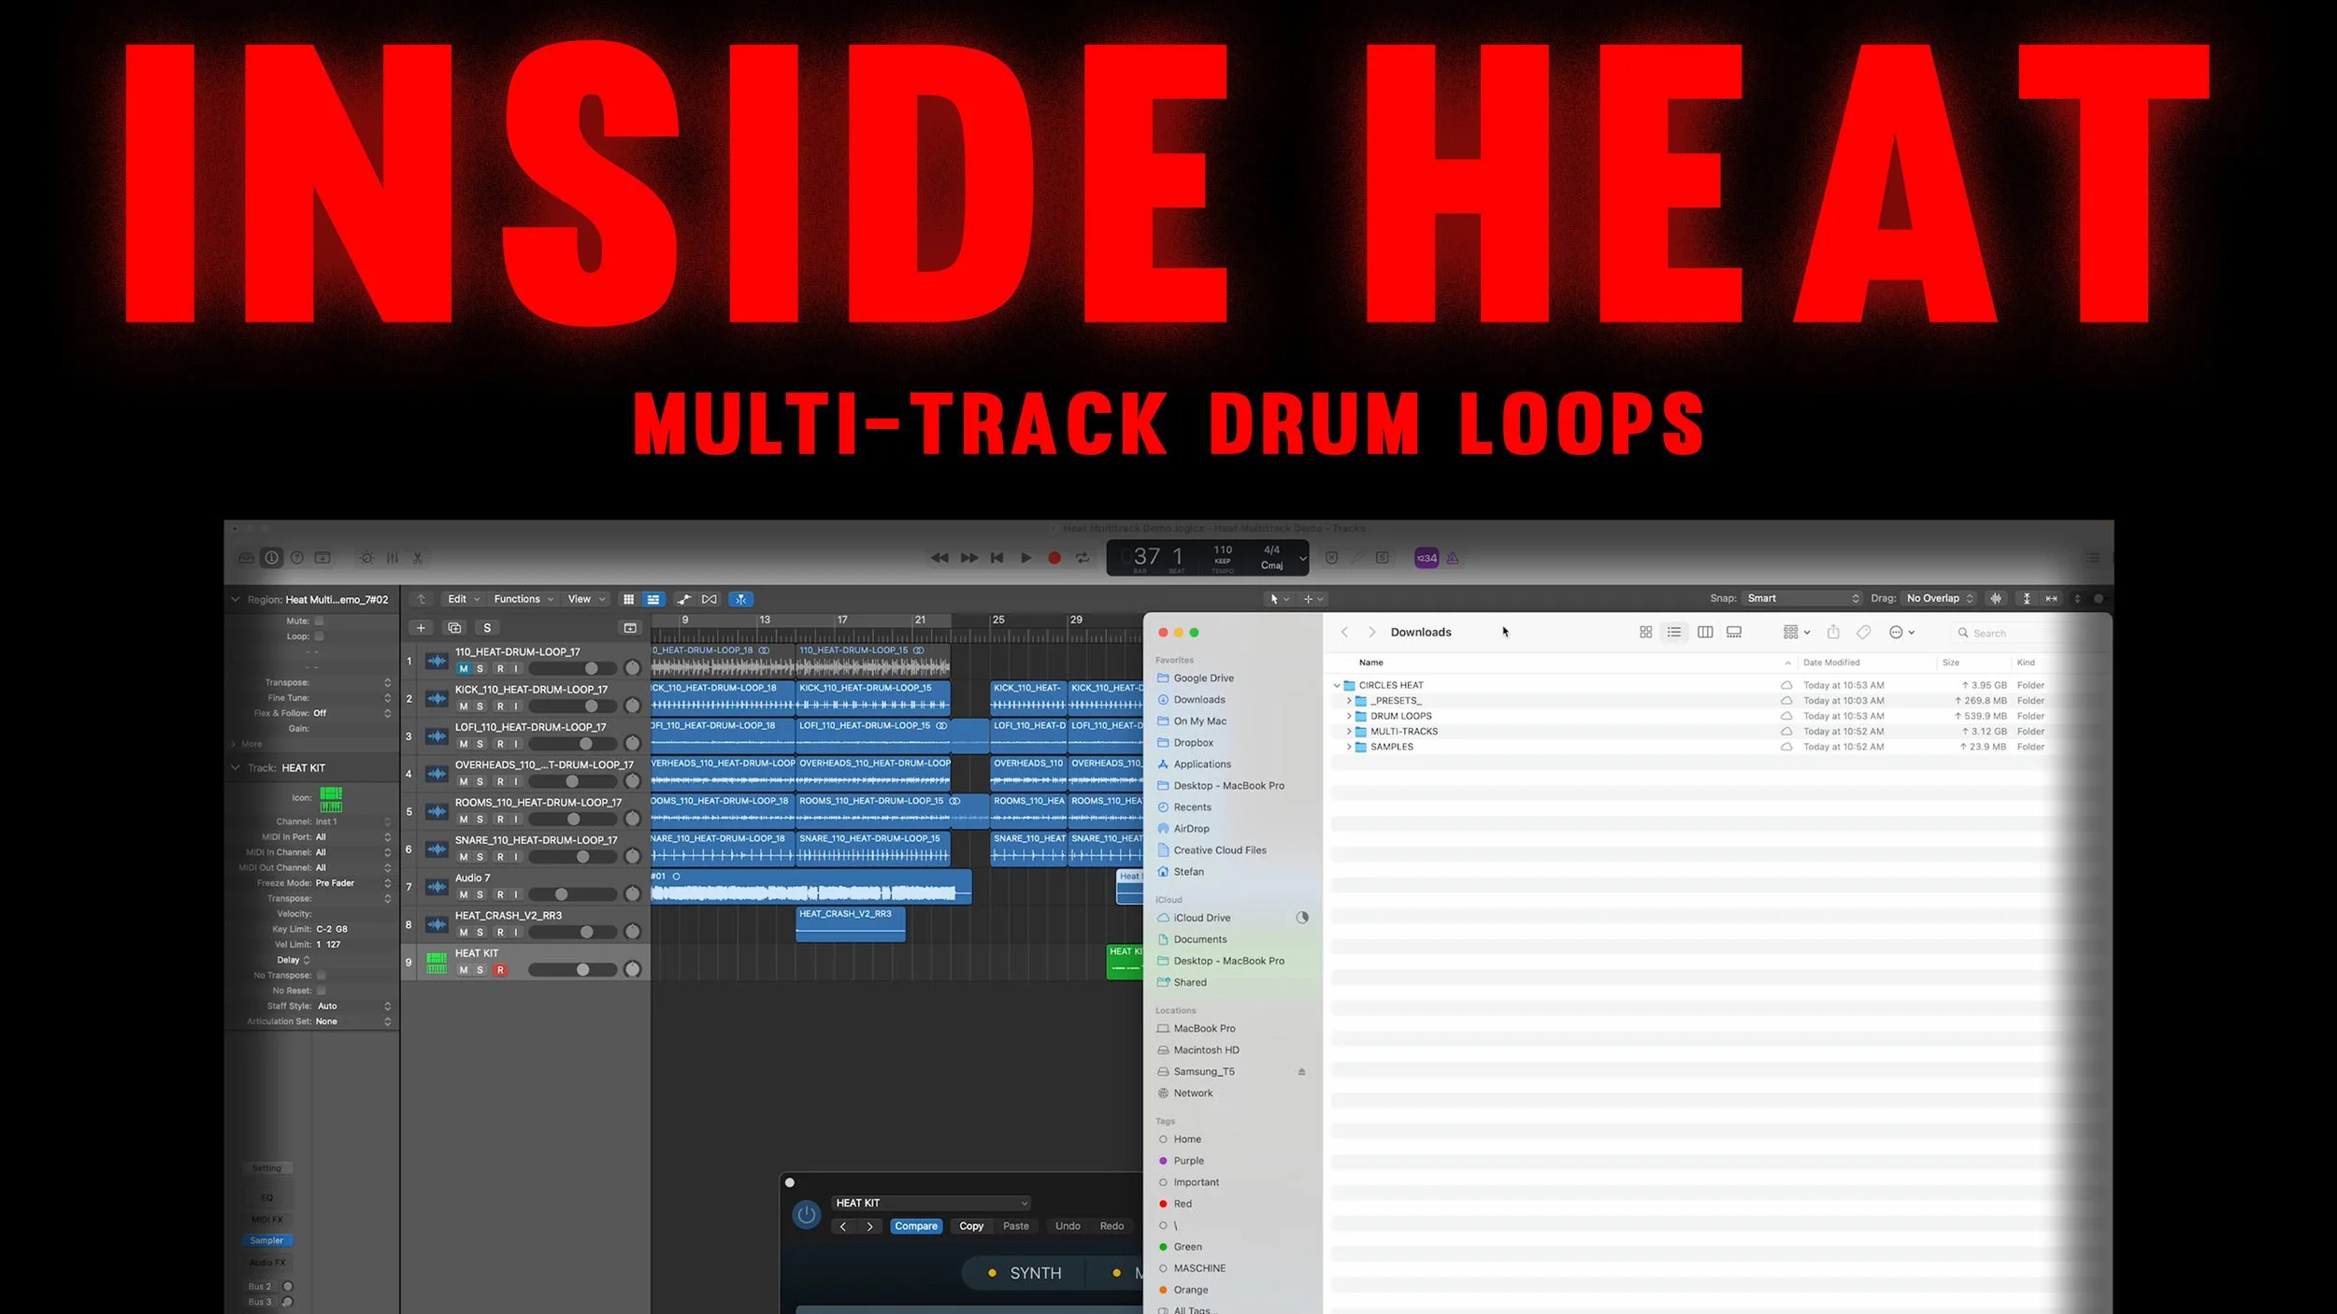Image resolution: width=2337 pixels, height=1314 pixels.
Task: Open the Scissors editors button in control bar
Action: (x=418, y=558)
